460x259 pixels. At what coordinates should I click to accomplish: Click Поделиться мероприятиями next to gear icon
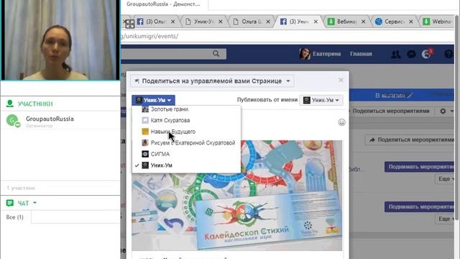pyautogui.click(x=391, y=111)
